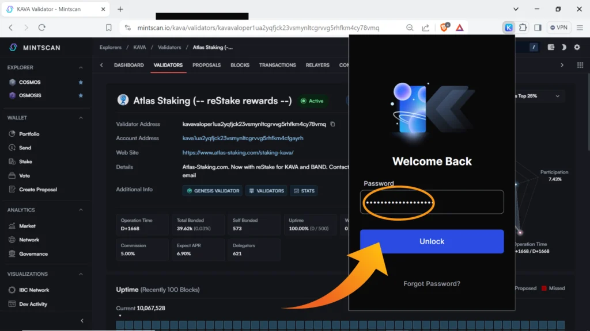Switch to the Proposals tab

pyautogui.click(x=206, y=65)
